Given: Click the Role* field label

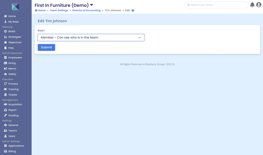Looking at the screenshot, I should pos(41,30).
